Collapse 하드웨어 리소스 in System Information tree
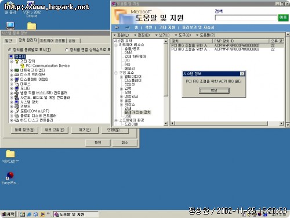Viewport: 290px width, 218px height. (x=116, y=45)
